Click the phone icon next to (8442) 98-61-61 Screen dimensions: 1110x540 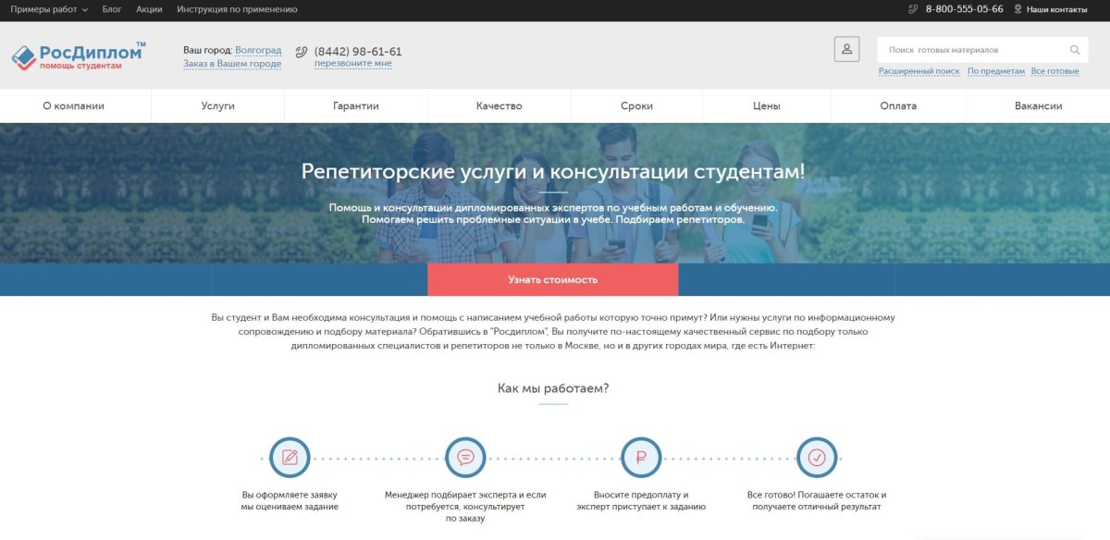(x=302, y=52)
